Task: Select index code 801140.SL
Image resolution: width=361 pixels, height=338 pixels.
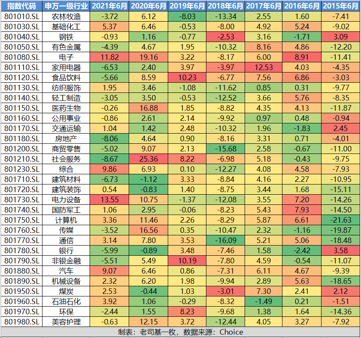Action: tap(22, 98)
